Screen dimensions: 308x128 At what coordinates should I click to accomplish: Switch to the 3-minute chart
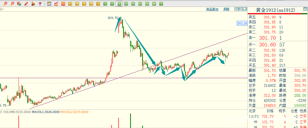(112, 4)
